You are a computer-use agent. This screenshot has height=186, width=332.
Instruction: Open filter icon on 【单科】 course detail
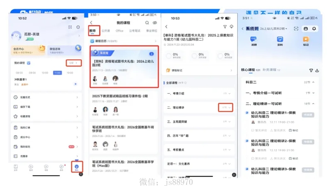pos(225,26)
